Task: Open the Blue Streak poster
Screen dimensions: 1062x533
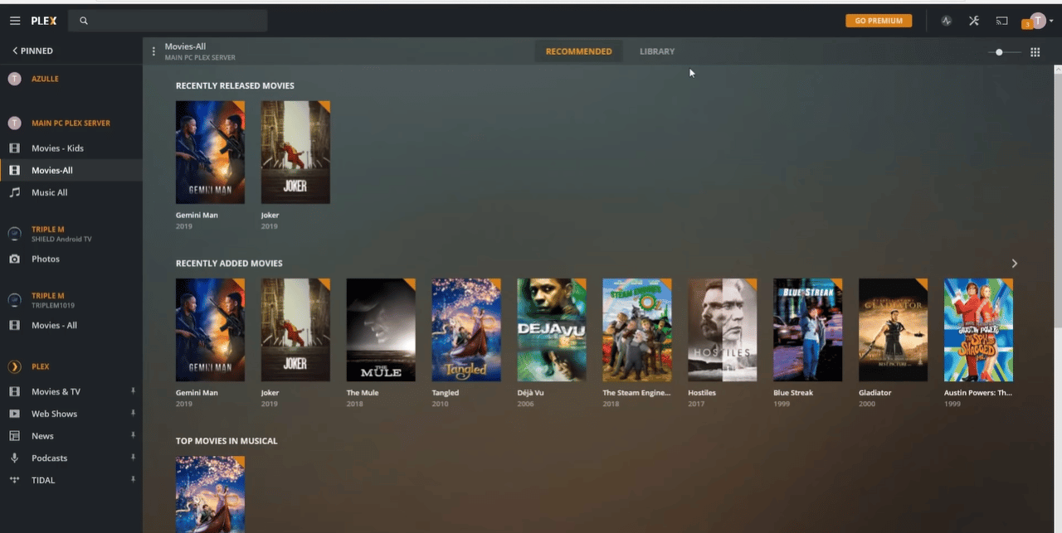Action: 808,330
